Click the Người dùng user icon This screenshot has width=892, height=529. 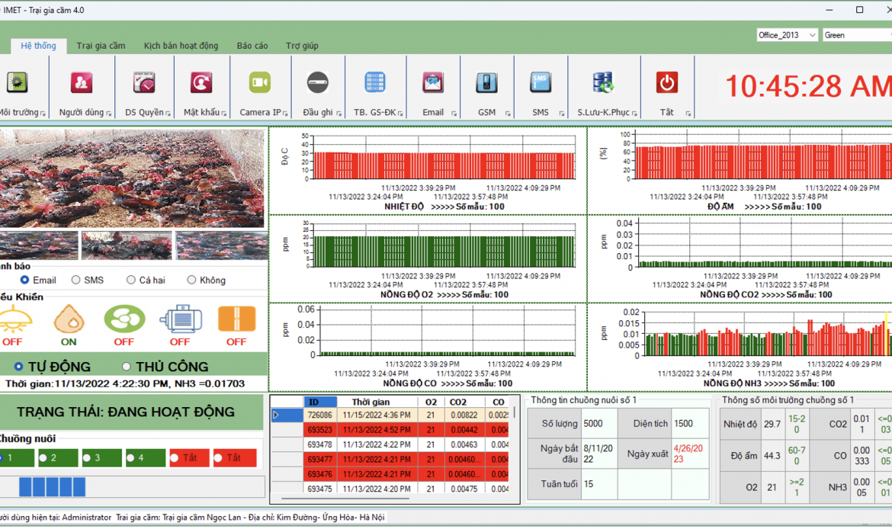(81, 83)
